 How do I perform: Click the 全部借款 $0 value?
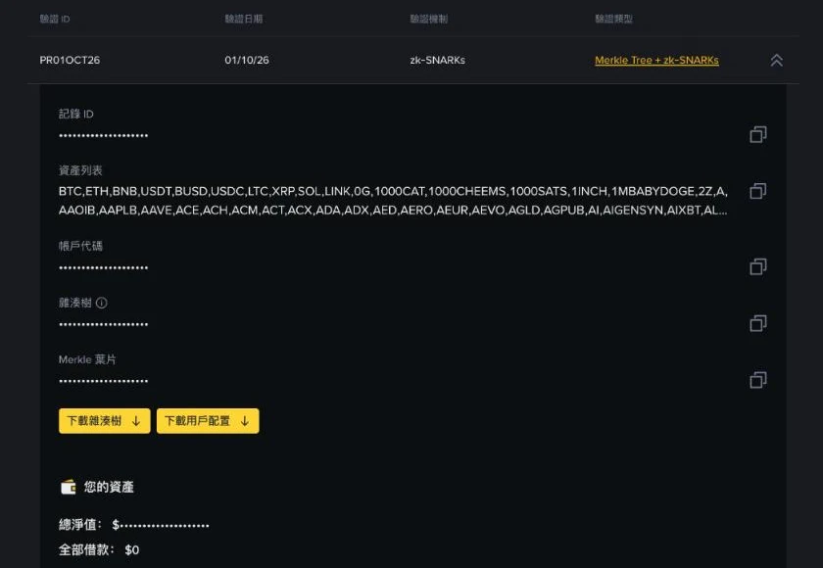click(x=131, y=550)
